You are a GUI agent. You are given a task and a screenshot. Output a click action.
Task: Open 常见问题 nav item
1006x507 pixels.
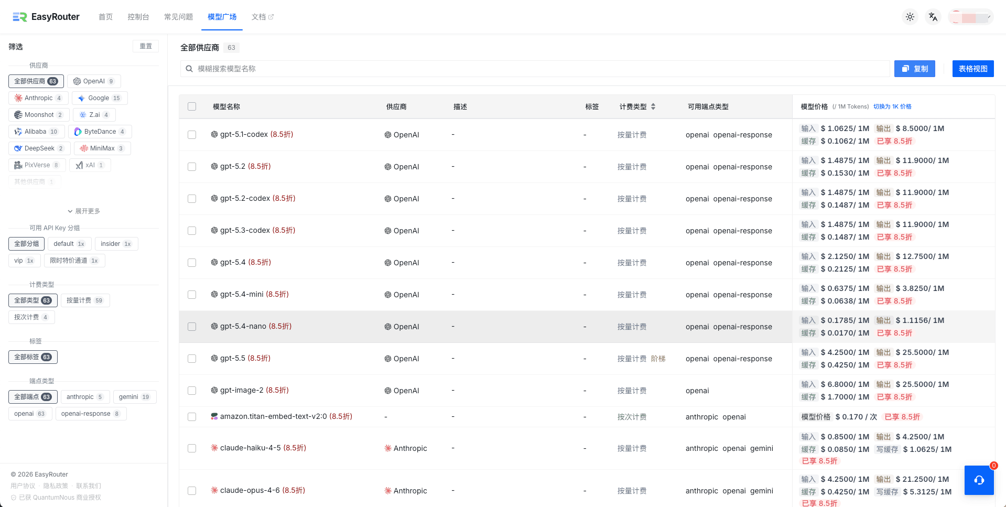179,17
